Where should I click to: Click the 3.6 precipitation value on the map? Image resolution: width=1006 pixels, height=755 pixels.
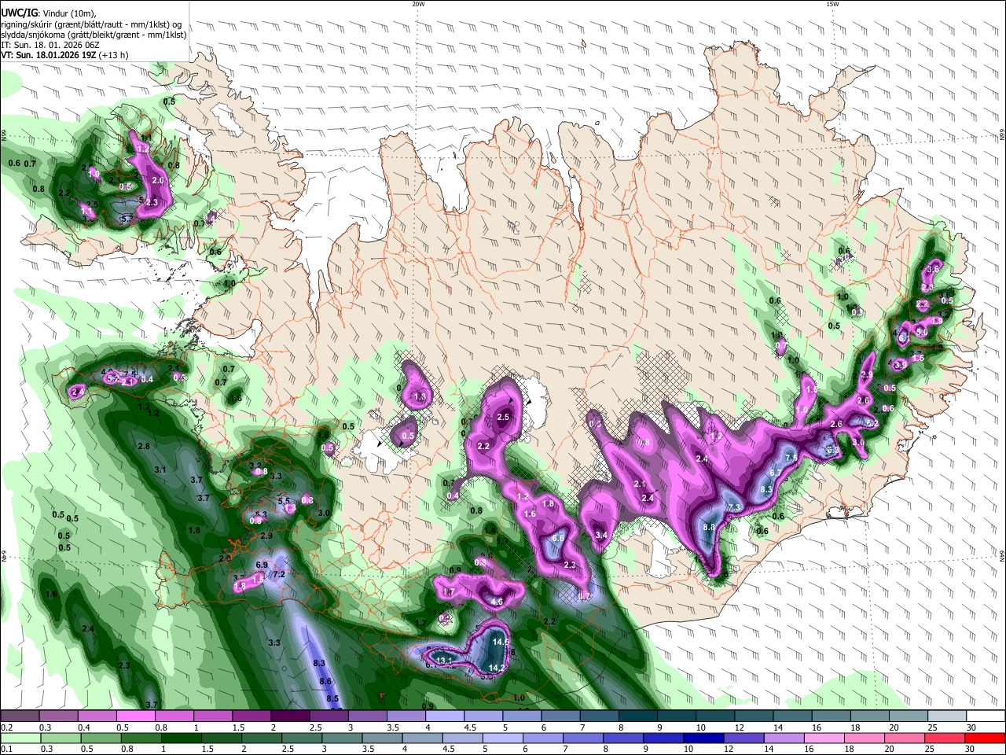click(934, 268)
